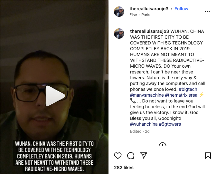Open the three-dot more options menu
This screenshot has height=174, width=216.
pyautogui.click(x=207, y=12)
